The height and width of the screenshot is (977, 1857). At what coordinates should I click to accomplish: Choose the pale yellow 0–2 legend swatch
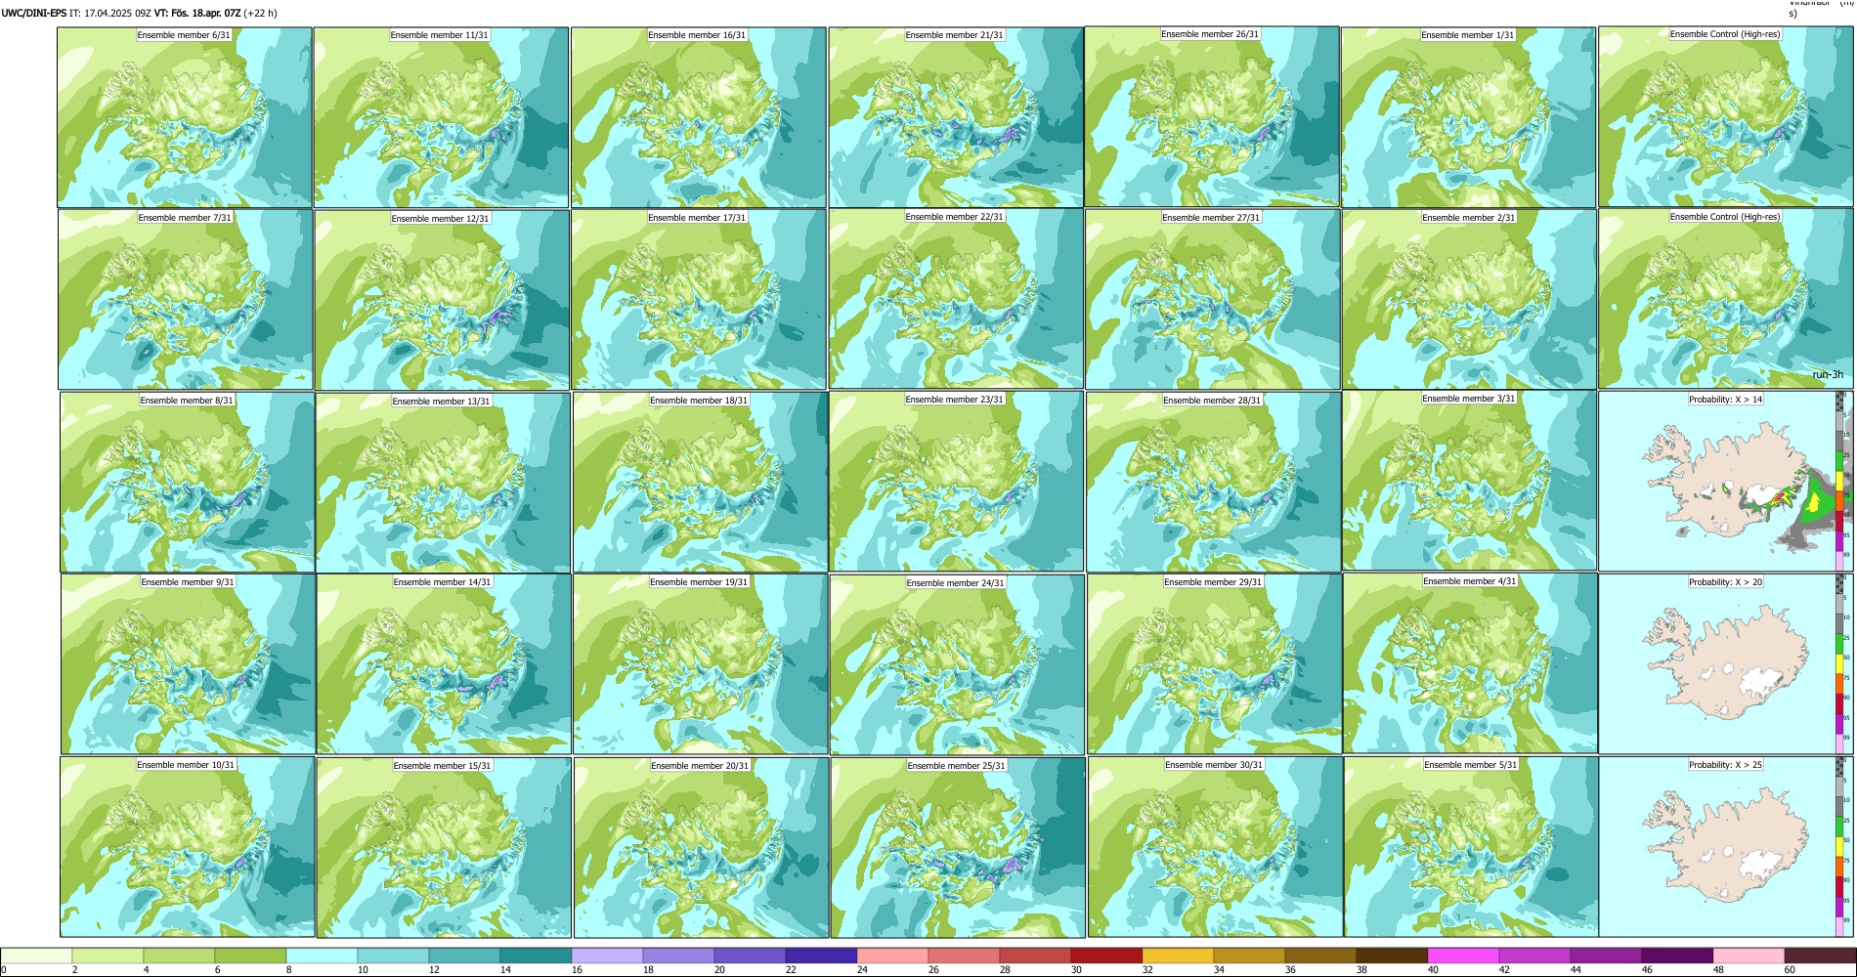(36, 956)
